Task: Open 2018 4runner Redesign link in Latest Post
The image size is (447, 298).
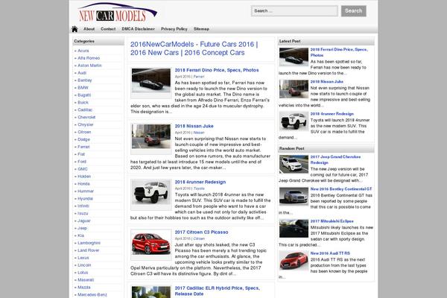Action: [332, 114]
